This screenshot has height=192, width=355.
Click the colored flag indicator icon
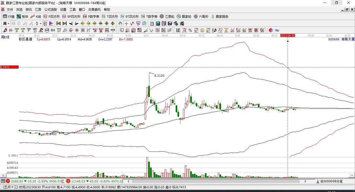(51, 23)
